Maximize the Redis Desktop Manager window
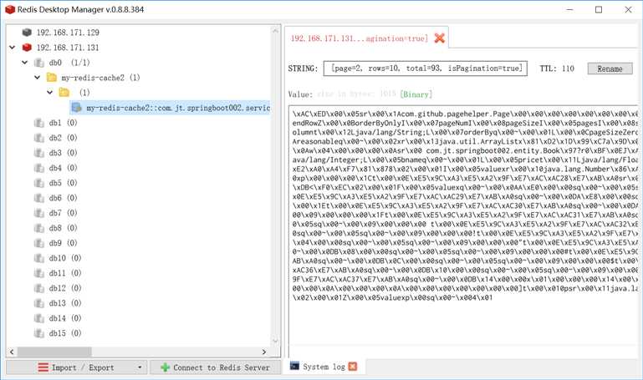Screen dimensions: 643x380 pos(599,9)
